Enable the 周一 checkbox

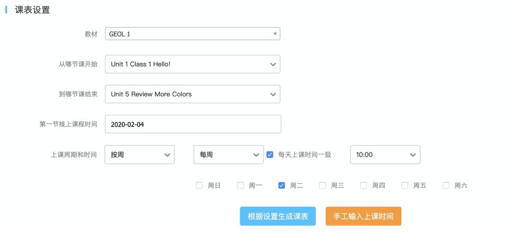(240, 186)
